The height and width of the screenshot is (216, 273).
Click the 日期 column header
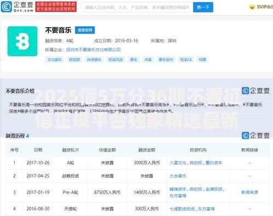[x=38, y=150]
